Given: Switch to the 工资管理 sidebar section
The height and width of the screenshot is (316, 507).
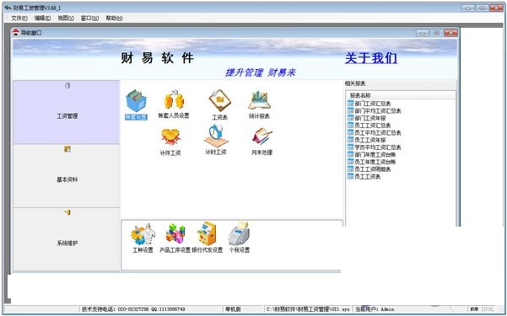Looking at the screenshot, I should 67,112.
